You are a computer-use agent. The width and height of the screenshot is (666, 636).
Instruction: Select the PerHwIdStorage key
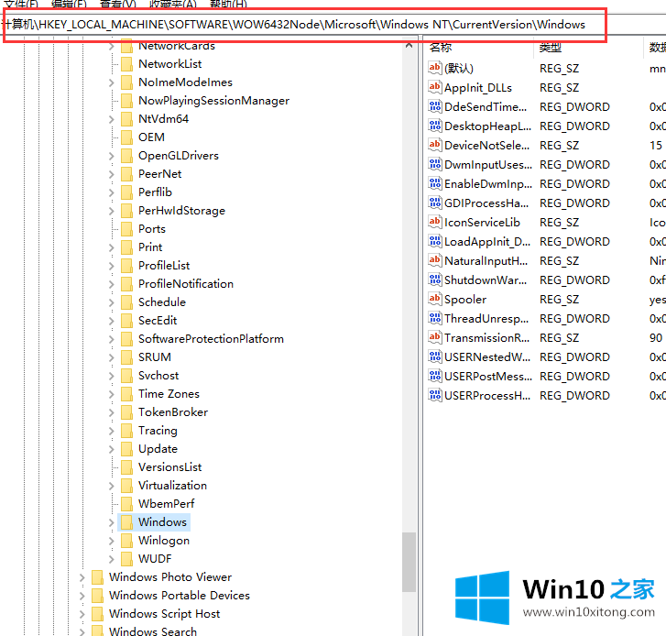pyautogui.click(x=181, y=210)
